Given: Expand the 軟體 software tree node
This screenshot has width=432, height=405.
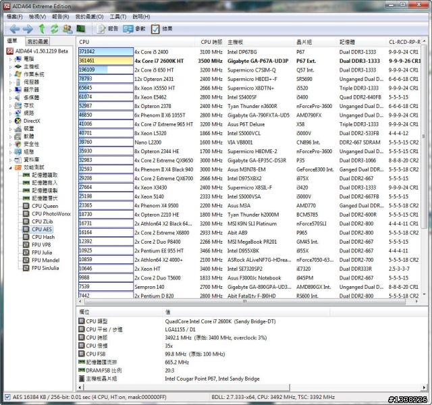Looking at the screenshot, I should coord(11,136).
